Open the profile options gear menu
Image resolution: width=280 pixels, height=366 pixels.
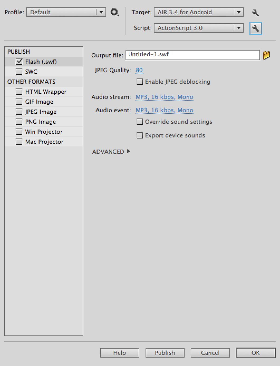click(114, 12)
